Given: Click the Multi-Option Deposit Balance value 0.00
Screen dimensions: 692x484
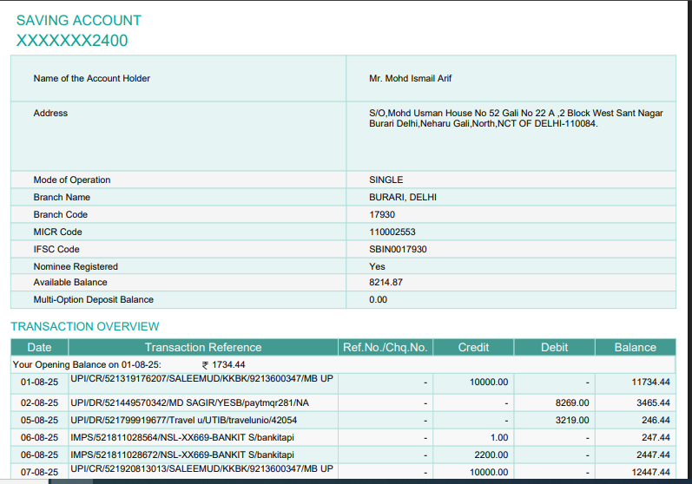Looking at the screenshot, I should tap(379, 300).
